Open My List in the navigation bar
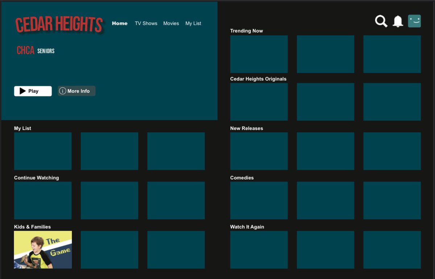This screenshot has height=279, width=435. (x=193, y=23)
